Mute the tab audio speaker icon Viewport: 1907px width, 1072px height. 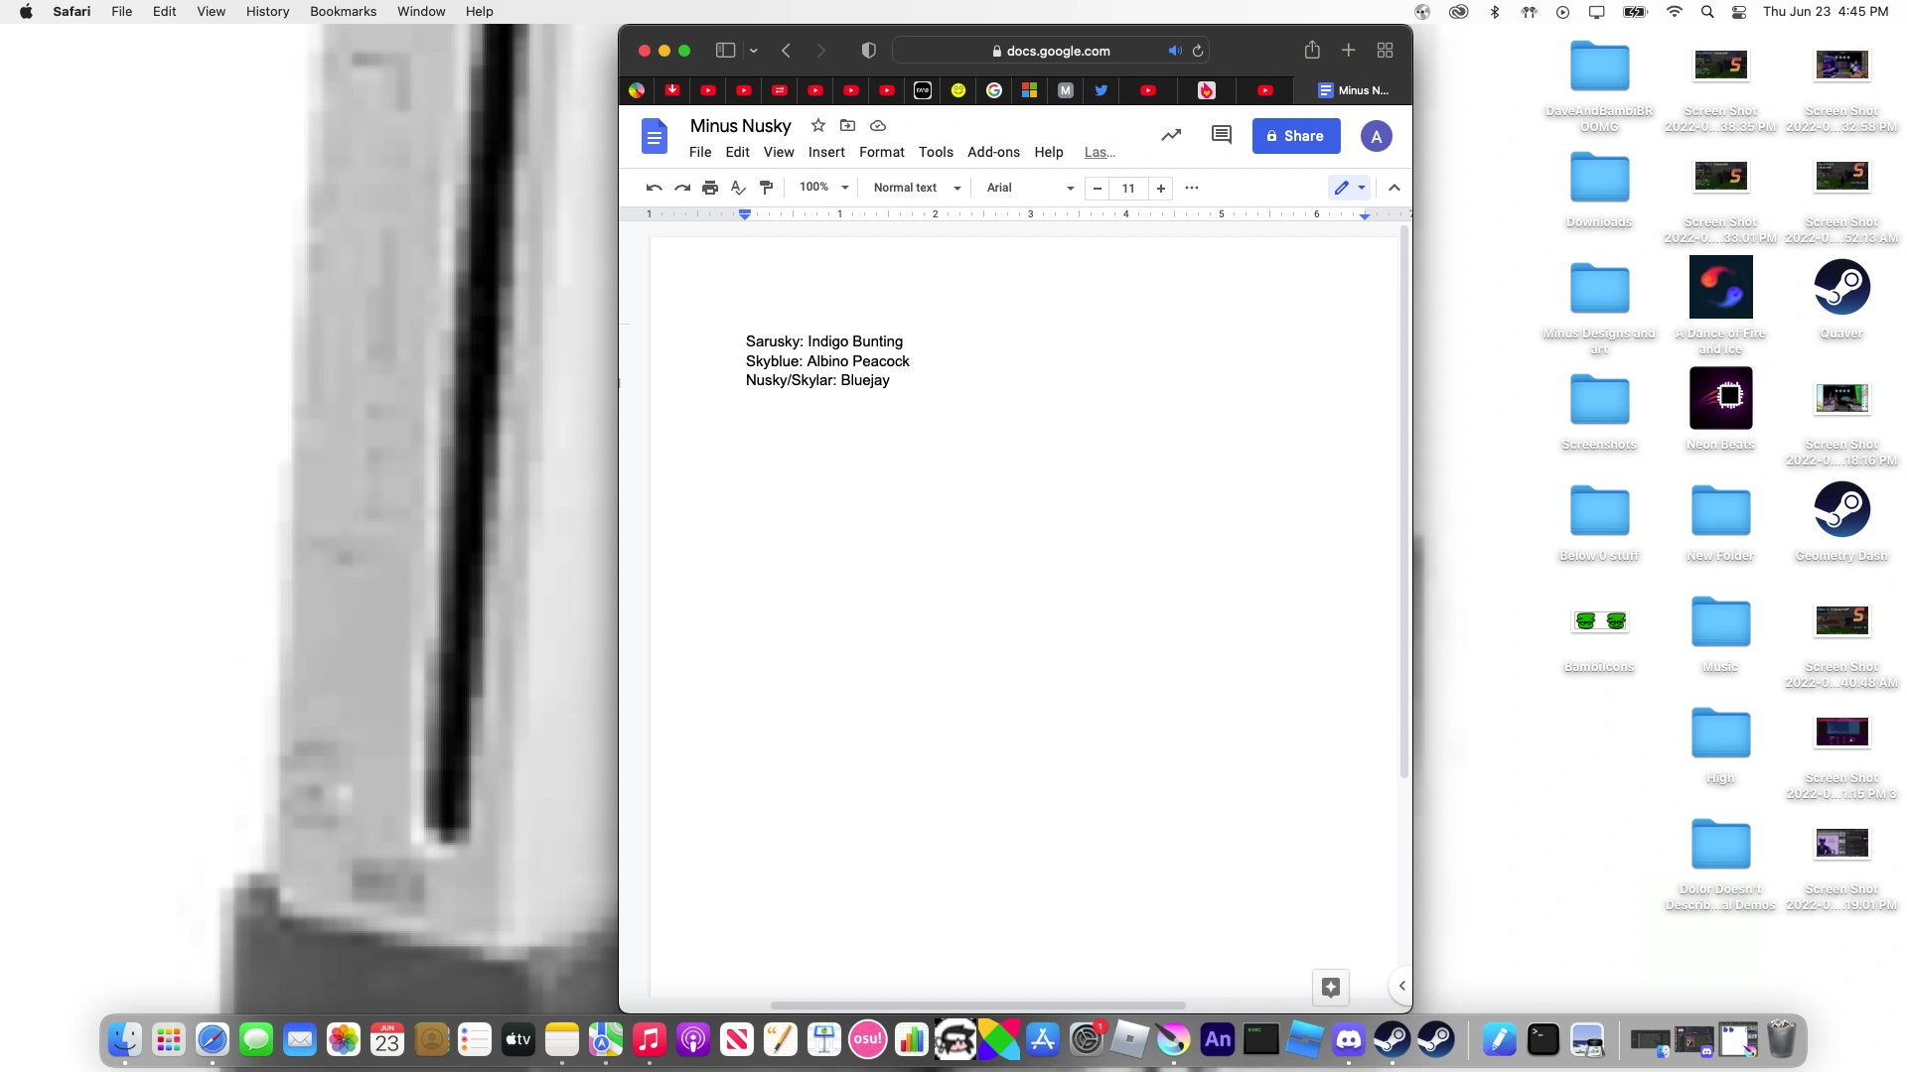[x=1174, y=51]
